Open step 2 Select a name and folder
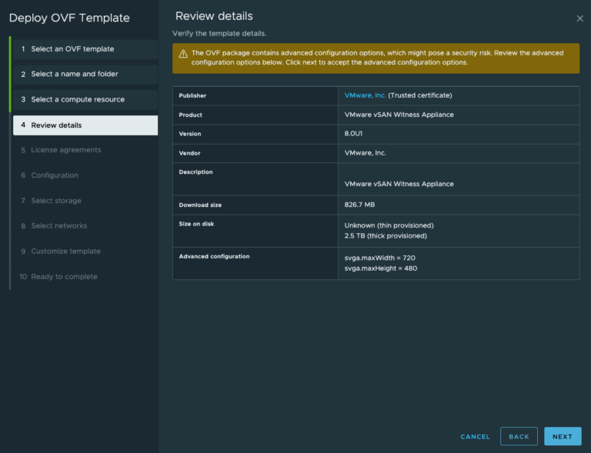Viewport: 591px width, 453px height. [x=74, y=75]
